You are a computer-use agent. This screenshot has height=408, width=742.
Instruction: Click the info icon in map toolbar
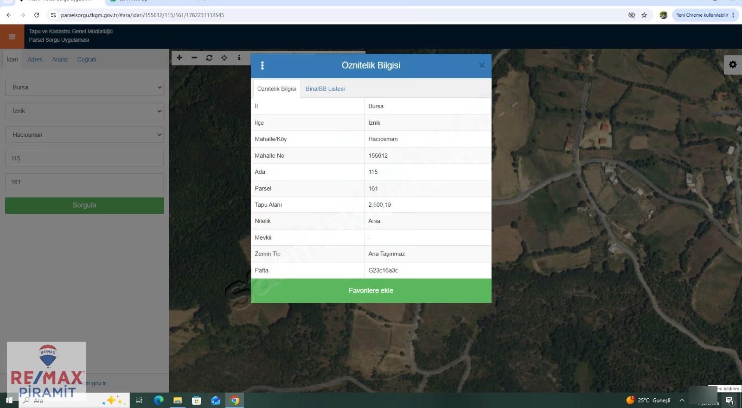239,58
